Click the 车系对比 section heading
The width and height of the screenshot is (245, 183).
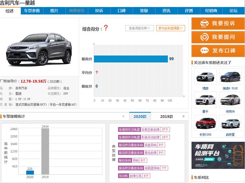coord(201,177)
